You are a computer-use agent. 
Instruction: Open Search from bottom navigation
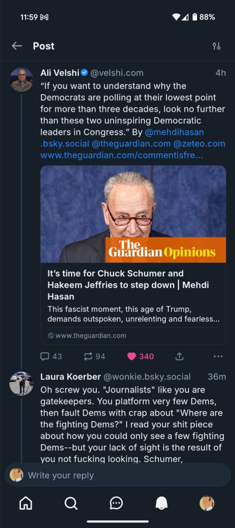coord(71,503)
